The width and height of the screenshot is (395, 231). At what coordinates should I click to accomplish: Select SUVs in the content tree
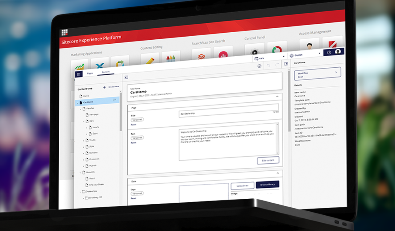92,146
